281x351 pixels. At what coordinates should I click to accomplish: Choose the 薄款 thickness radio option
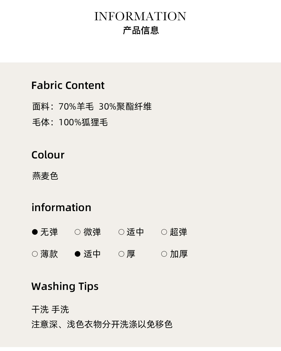35,254
